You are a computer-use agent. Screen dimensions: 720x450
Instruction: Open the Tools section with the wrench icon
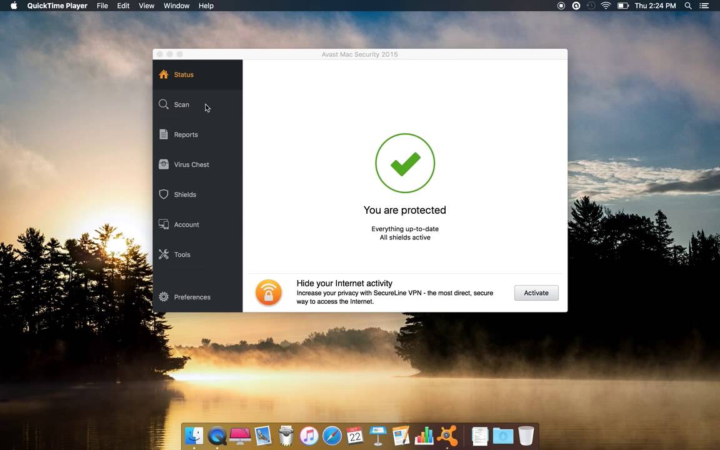pos(197,254)
